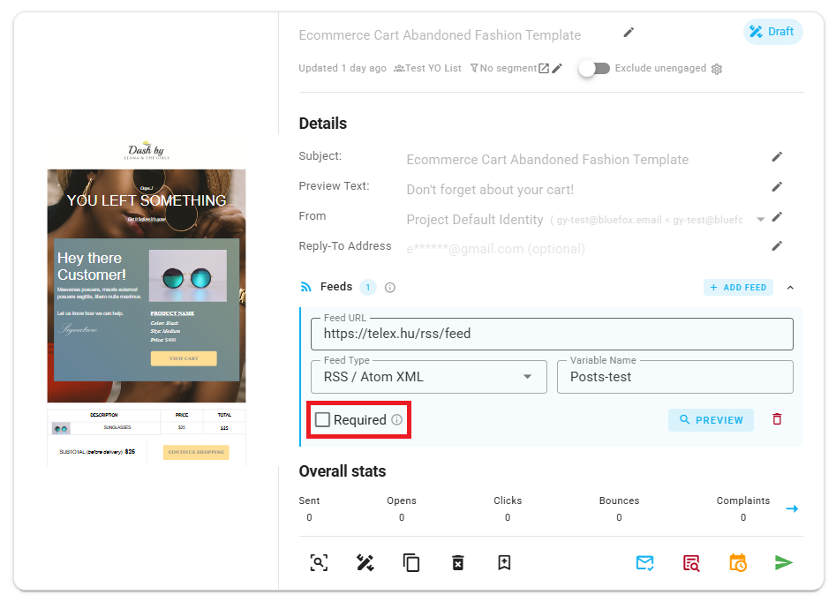Open Exclude unengaged settings gear

point(717,69)
